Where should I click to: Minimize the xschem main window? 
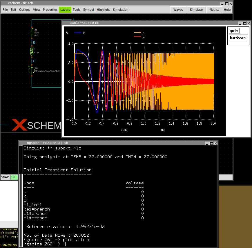coord(222,4)
